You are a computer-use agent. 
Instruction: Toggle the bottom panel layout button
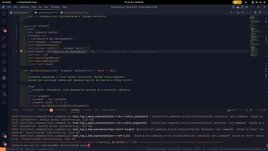click(238, 7)
